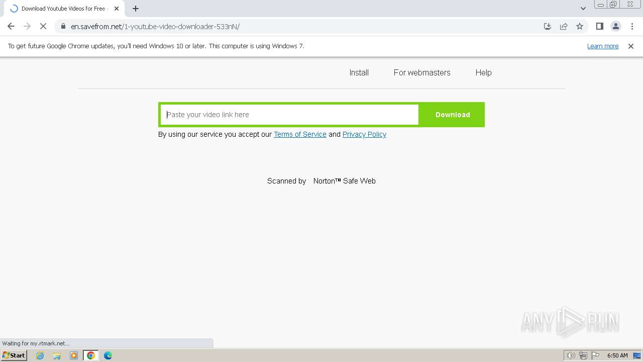The width and height of the screenshot is (643, 362).
Task: Dismiss the Chrome update notification bar
Action: (631, 46)
